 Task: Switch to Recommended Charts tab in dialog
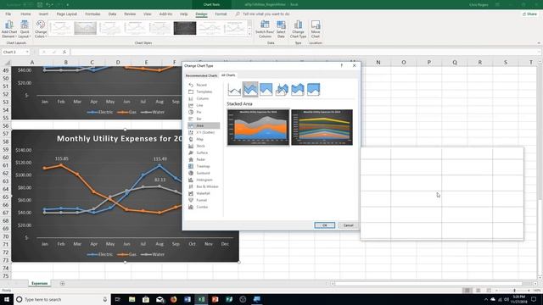201,75
